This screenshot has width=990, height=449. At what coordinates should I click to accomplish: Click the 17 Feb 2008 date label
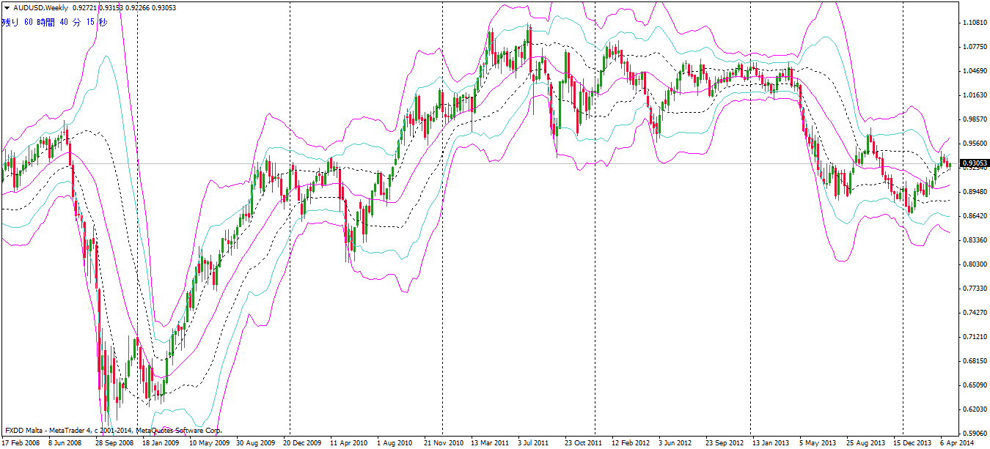coord(21,443)
